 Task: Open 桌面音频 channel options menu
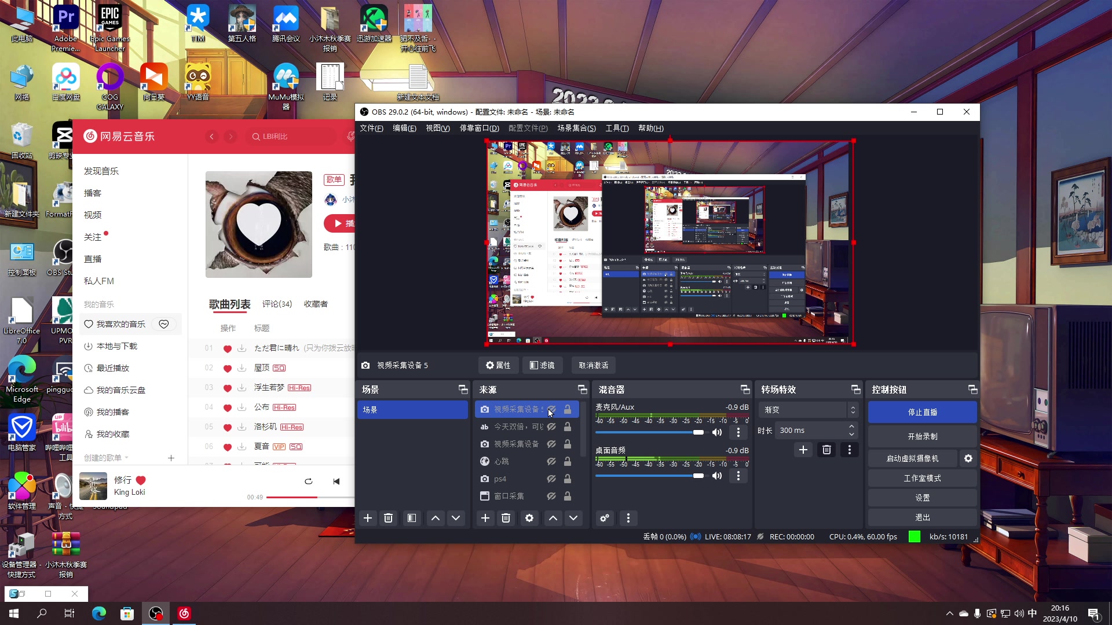[738, 476]
